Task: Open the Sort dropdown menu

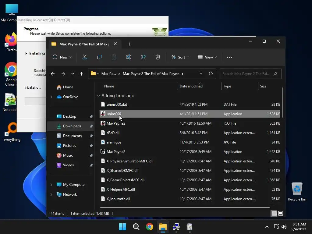Action: tap(180, 57)
